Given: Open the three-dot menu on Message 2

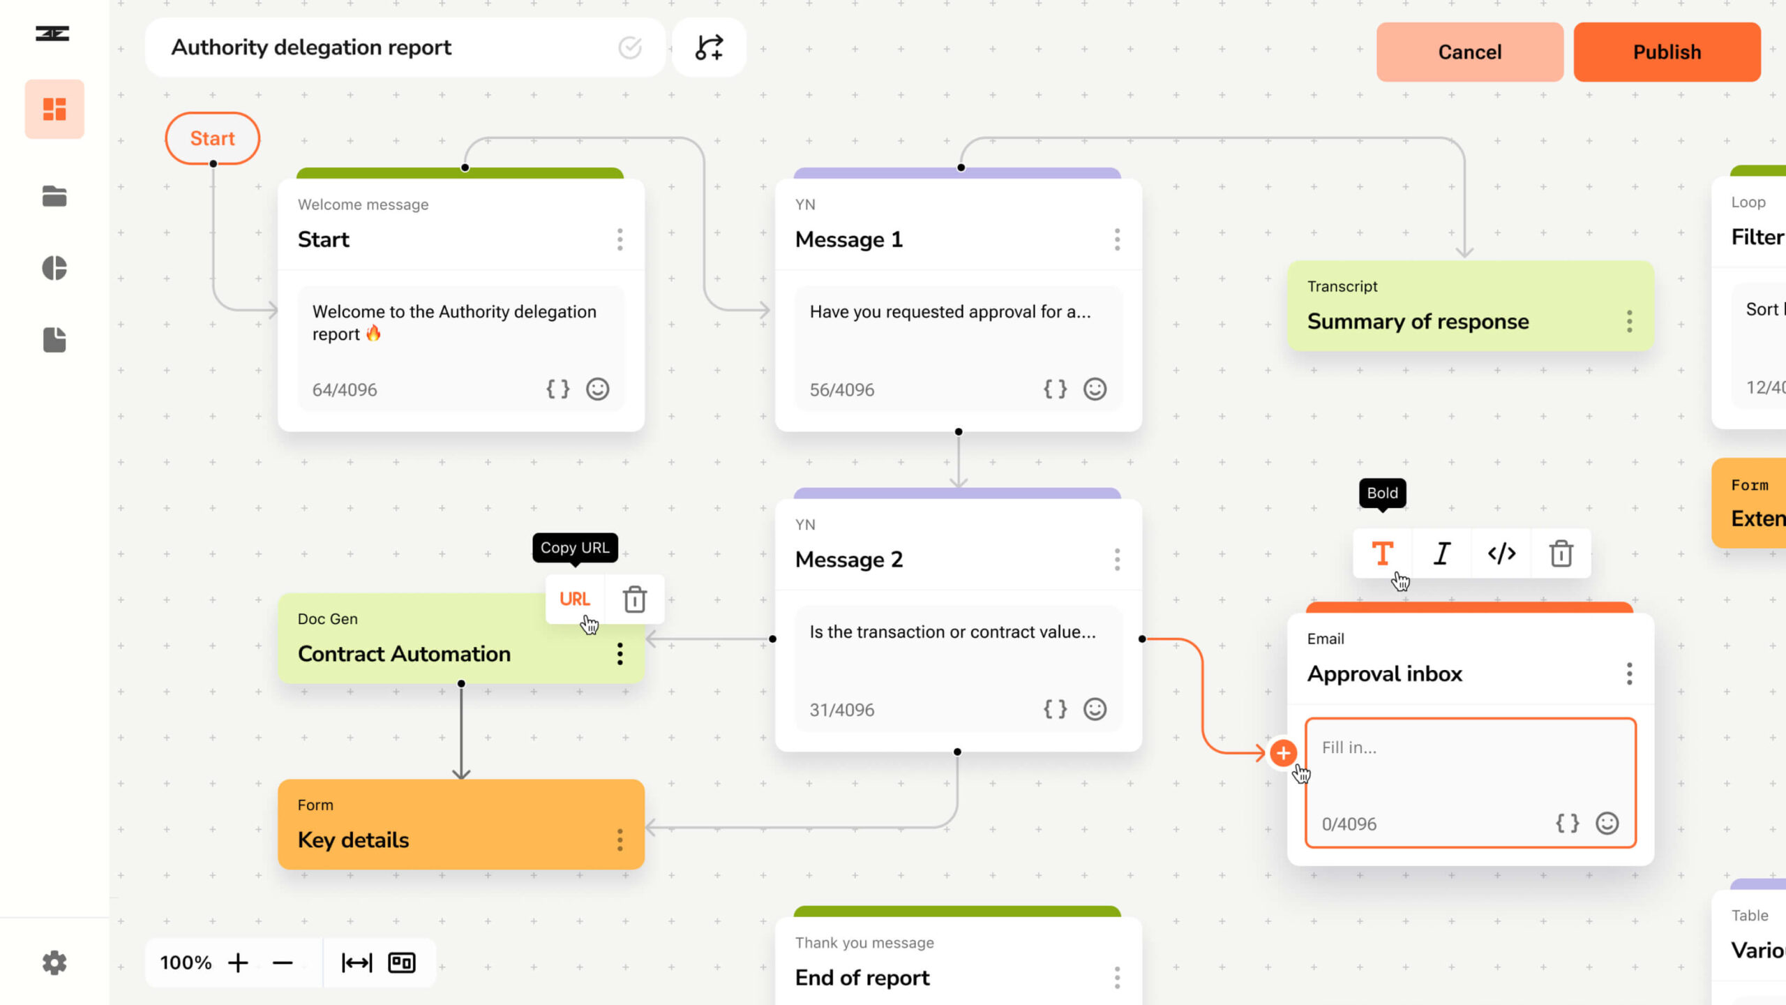Looking at the screenshot, I should (1117, 560).
